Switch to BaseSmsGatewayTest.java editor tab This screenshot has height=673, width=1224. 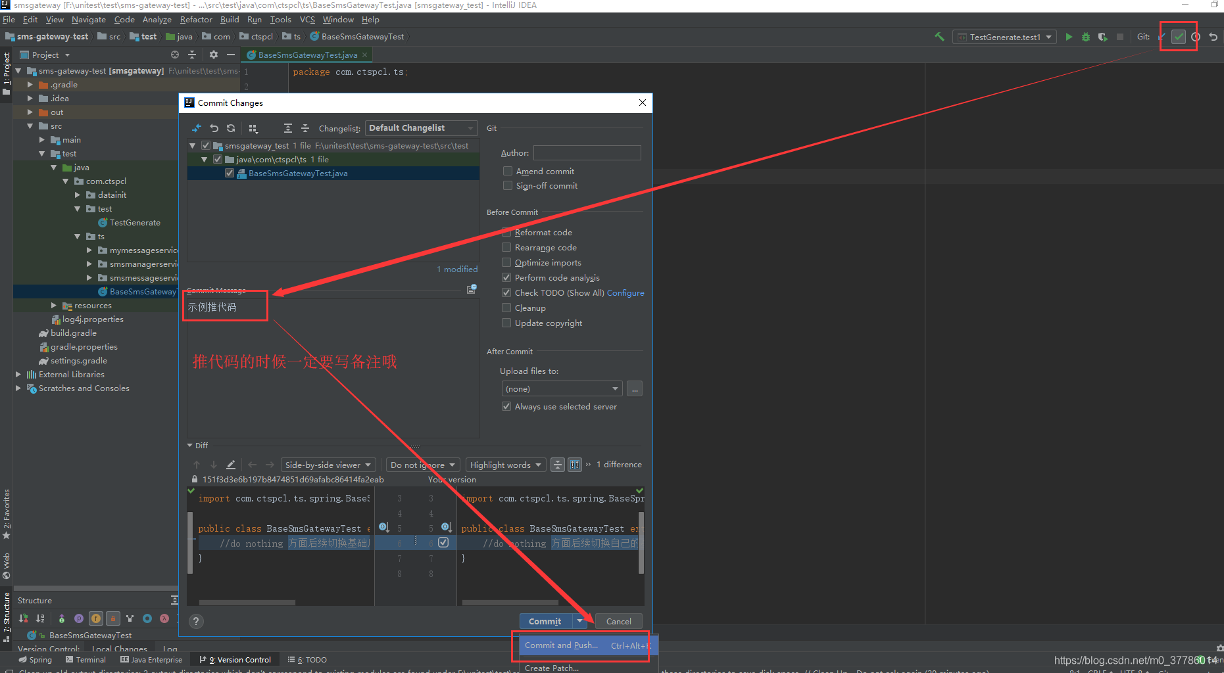(307, 55)
